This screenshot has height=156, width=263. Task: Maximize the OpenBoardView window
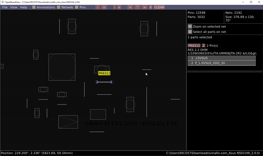(x=251, y=2)
